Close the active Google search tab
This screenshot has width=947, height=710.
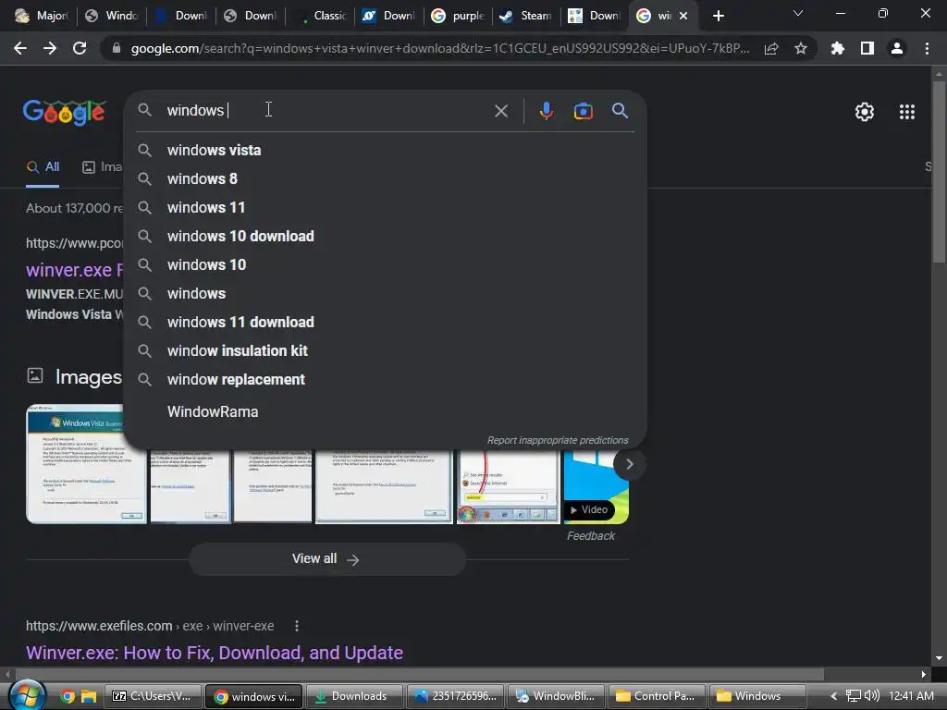pyautogui.click(x=683, y=17)
